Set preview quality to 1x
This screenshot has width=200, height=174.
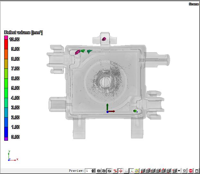pos(109,171)
